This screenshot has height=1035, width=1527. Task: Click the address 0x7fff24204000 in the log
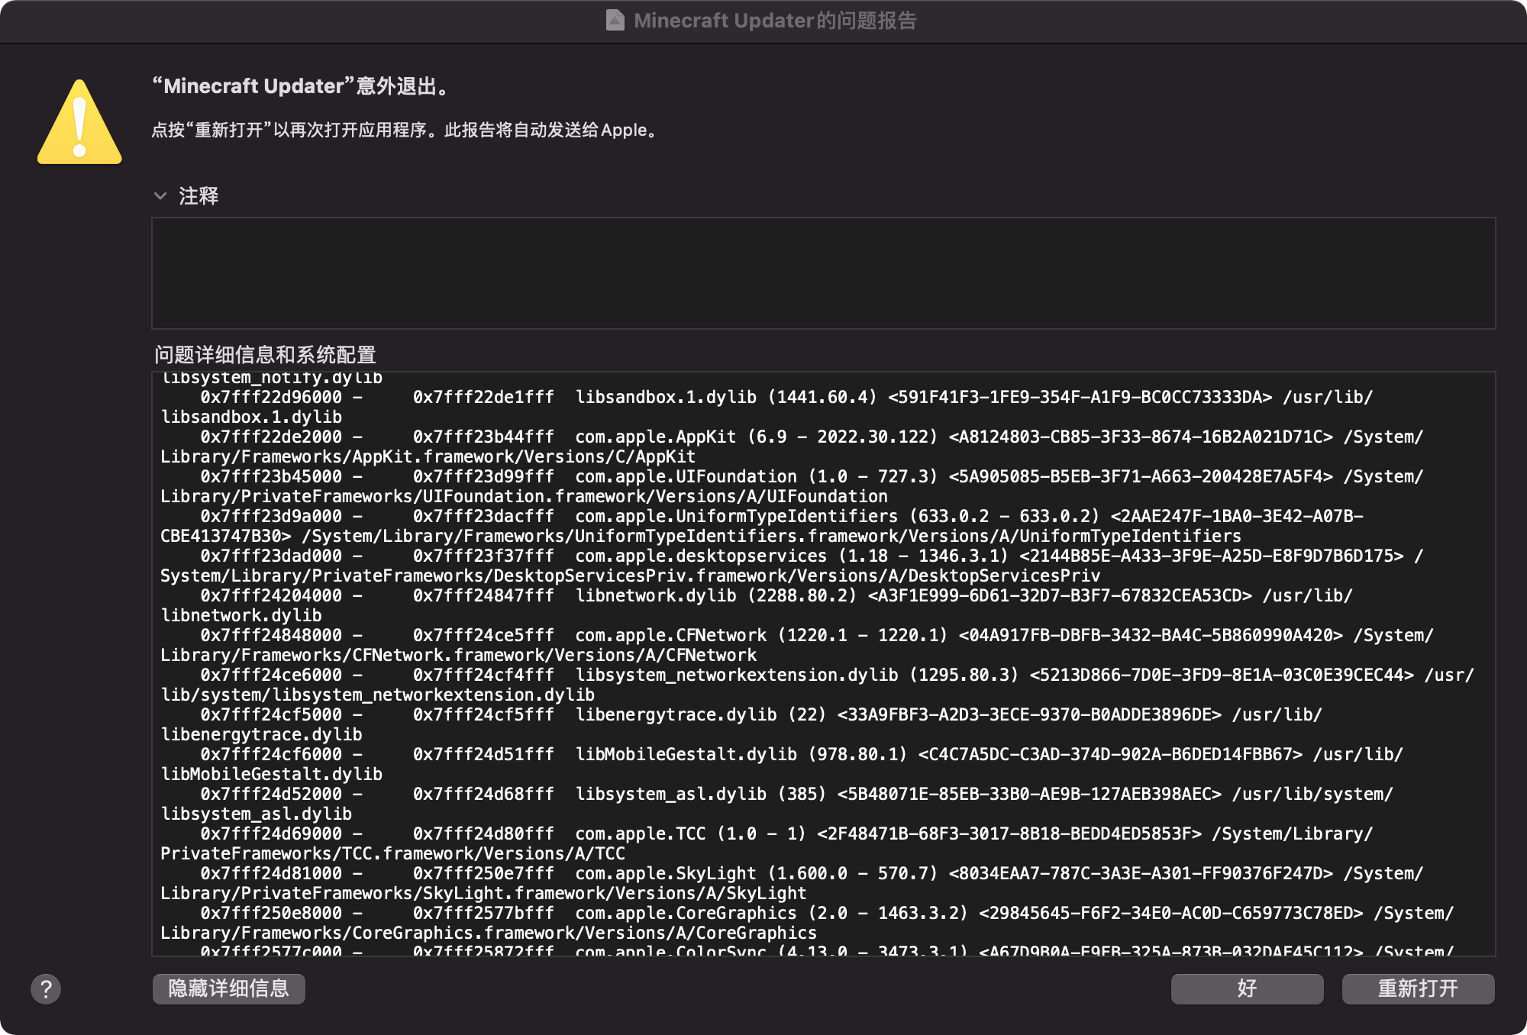coord(271,596)
